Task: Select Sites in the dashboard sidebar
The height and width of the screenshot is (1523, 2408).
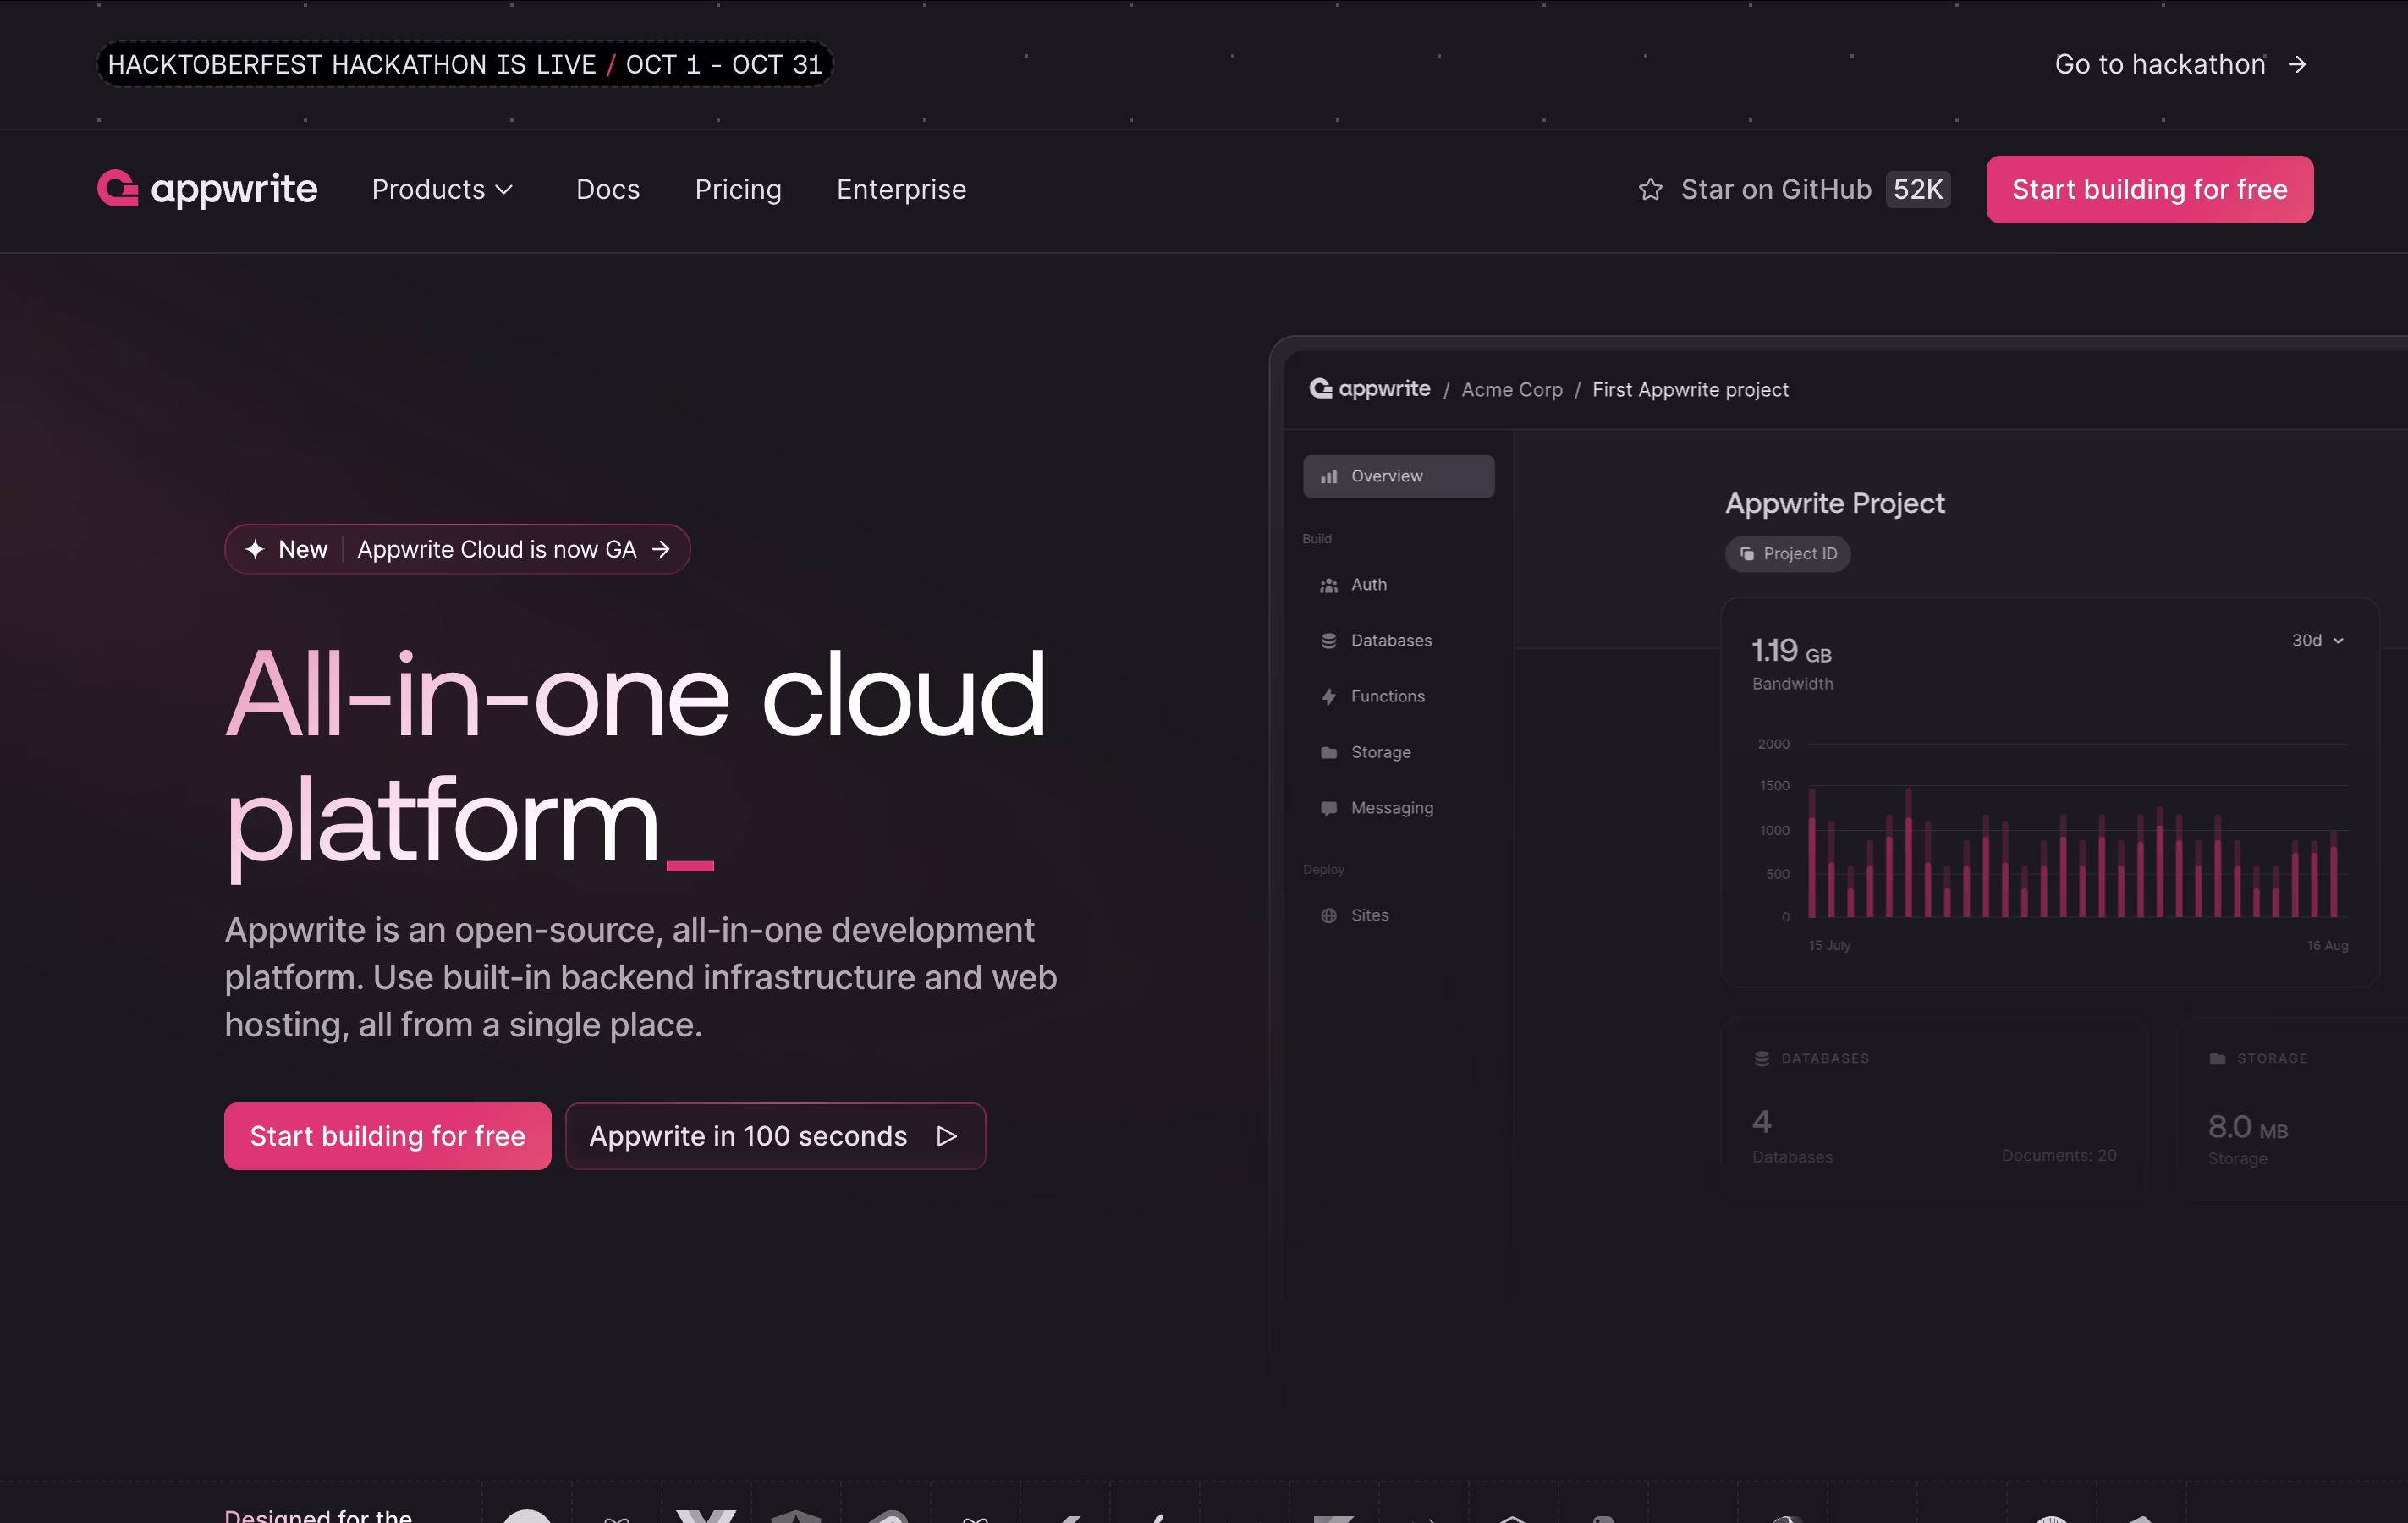Action: coord(1398,916)
